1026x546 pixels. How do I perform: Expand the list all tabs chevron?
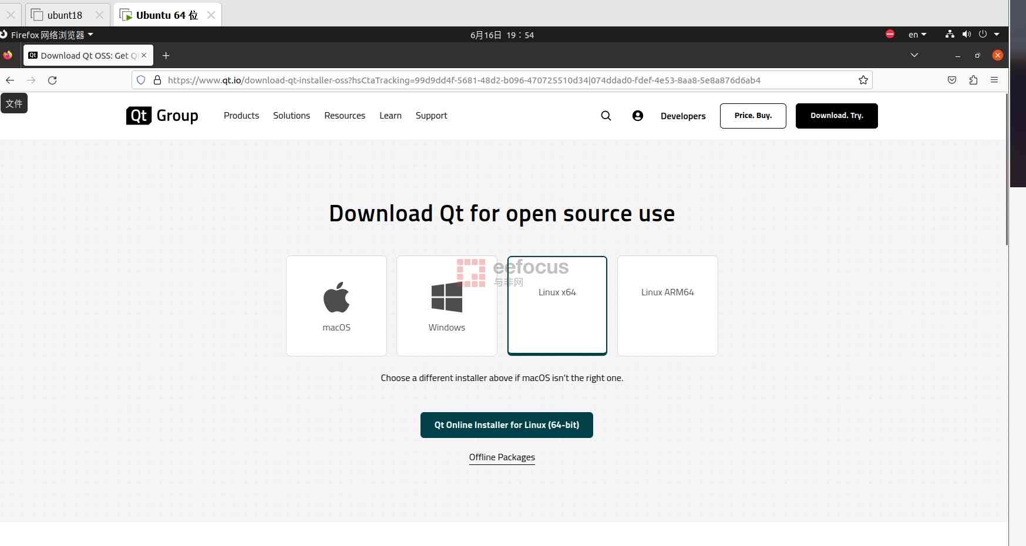(x=914, y=55)
